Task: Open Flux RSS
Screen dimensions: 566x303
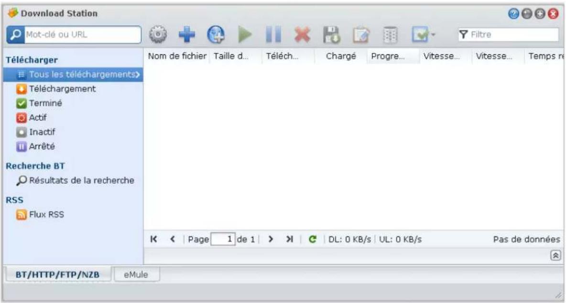Action: tap(40, 215)
